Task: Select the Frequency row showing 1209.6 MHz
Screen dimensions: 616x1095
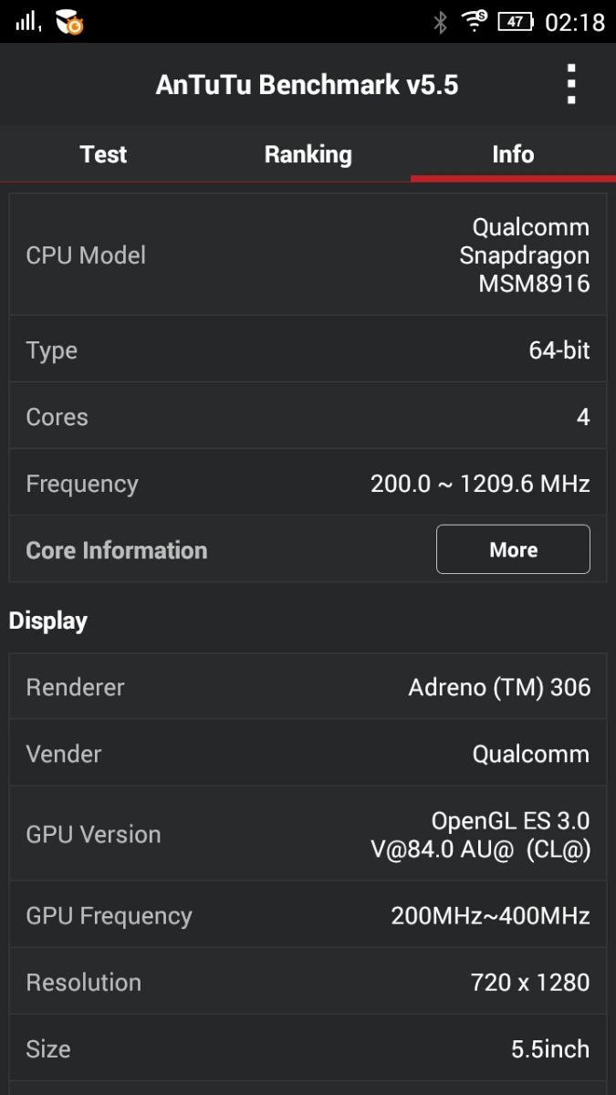Action: (308, 483)
